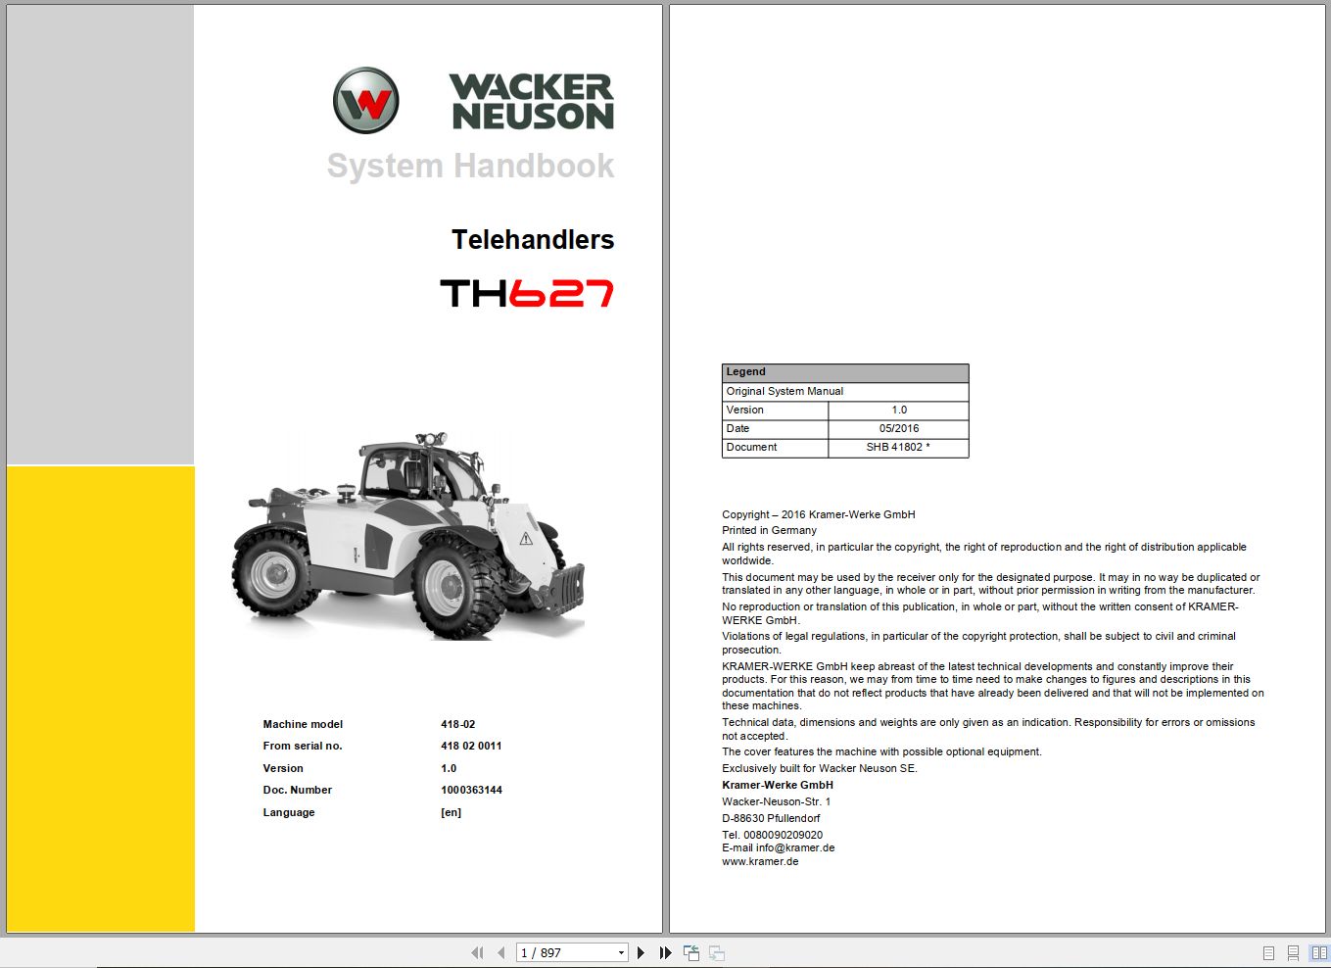
Task: Go to the previous page
Action: [x=500, y=952]
